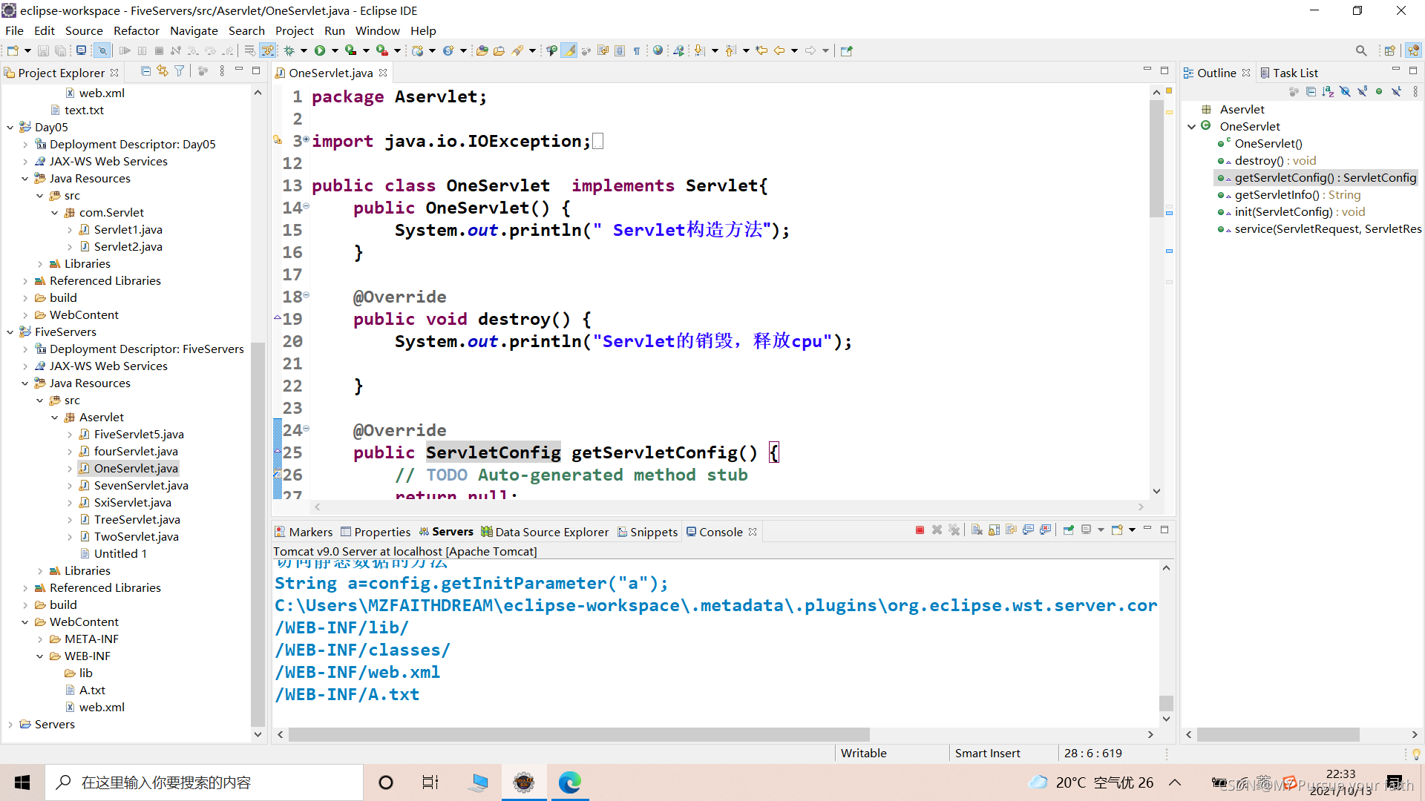
Task: Click the toolbar search magnifier icon
Action: 1360,50
